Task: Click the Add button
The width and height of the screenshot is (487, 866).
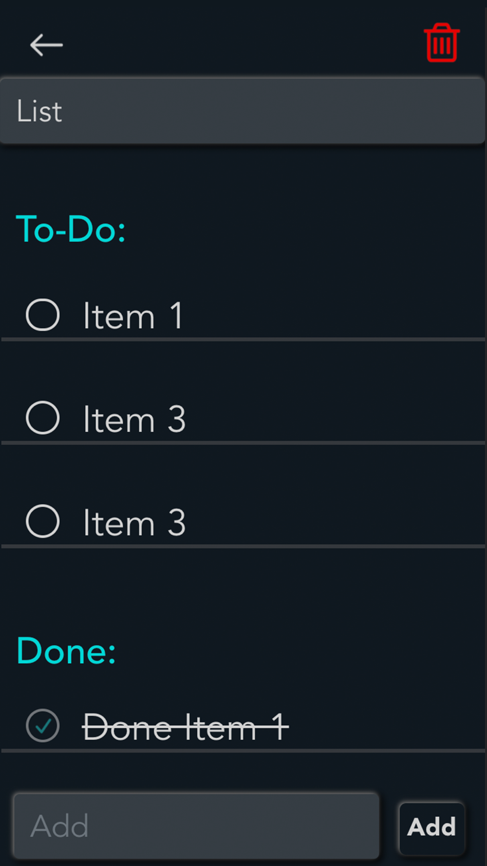Action: pyautogui.click(x=432, y=827)
